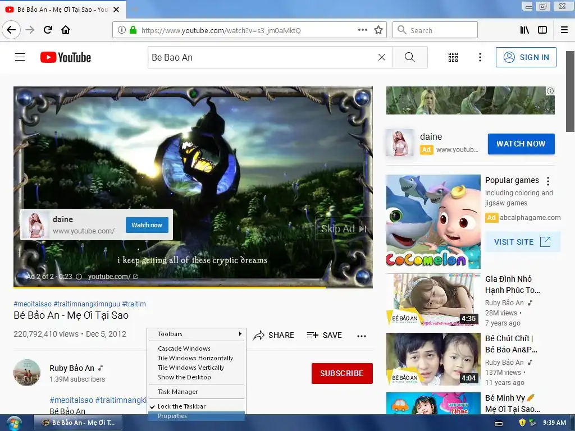Click the security shield tray icon
575x431 pixels.
[x=522, y=423]
